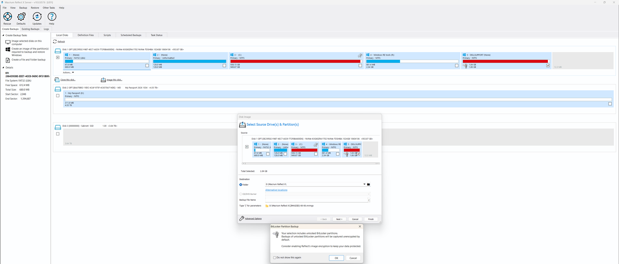
Task: Select the Folder destination radio button
Action: coord(241,184)
